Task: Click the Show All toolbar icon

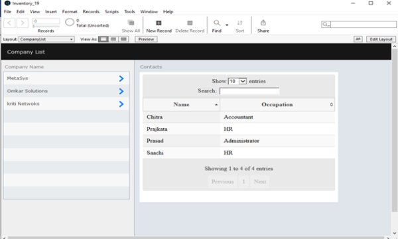Action: 131,23
